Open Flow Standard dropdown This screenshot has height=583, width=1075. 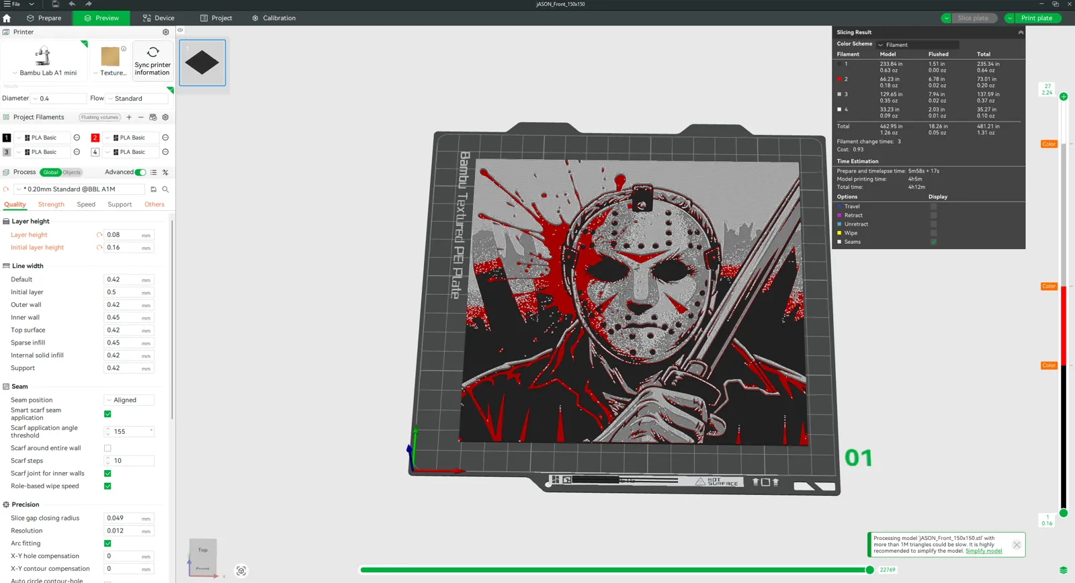(137, 99)
